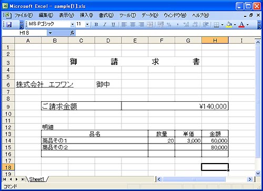This screenshot has width=263, height=191.
Task: Go to first sheet tab arrow
Action: click(5, 179)
